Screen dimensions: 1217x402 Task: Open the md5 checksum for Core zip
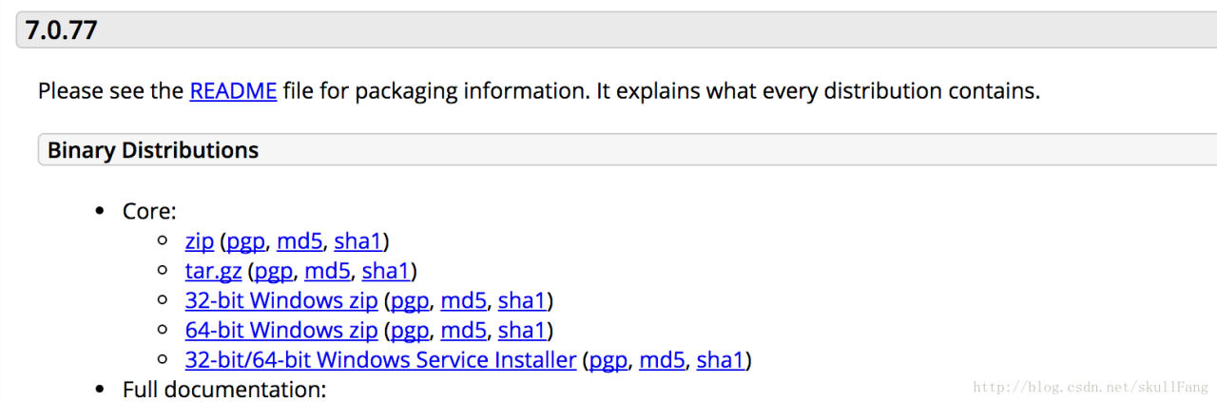pos(299,241)
